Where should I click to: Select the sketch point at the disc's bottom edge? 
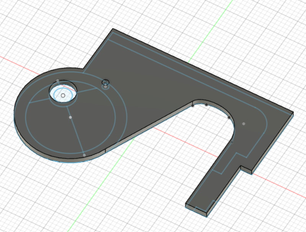pyautogui.click(x=84, y=155)
